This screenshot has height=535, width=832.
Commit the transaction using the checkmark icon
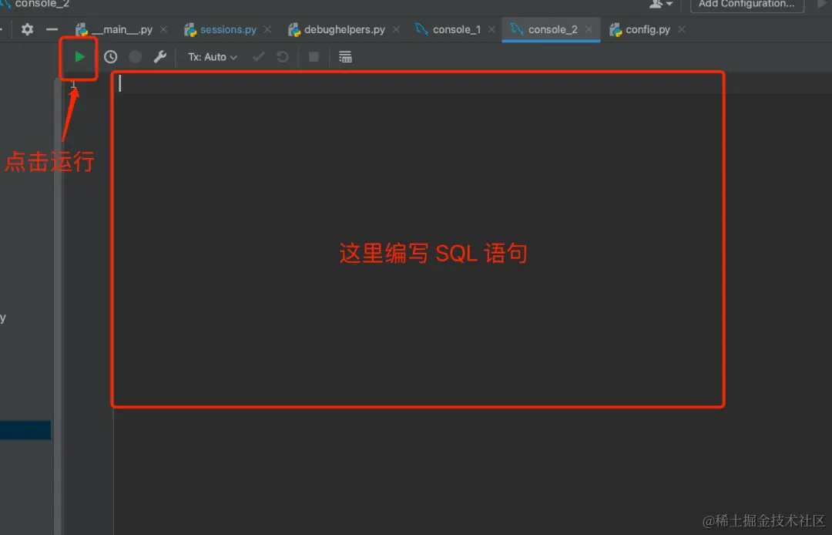(x=259, y=56)
